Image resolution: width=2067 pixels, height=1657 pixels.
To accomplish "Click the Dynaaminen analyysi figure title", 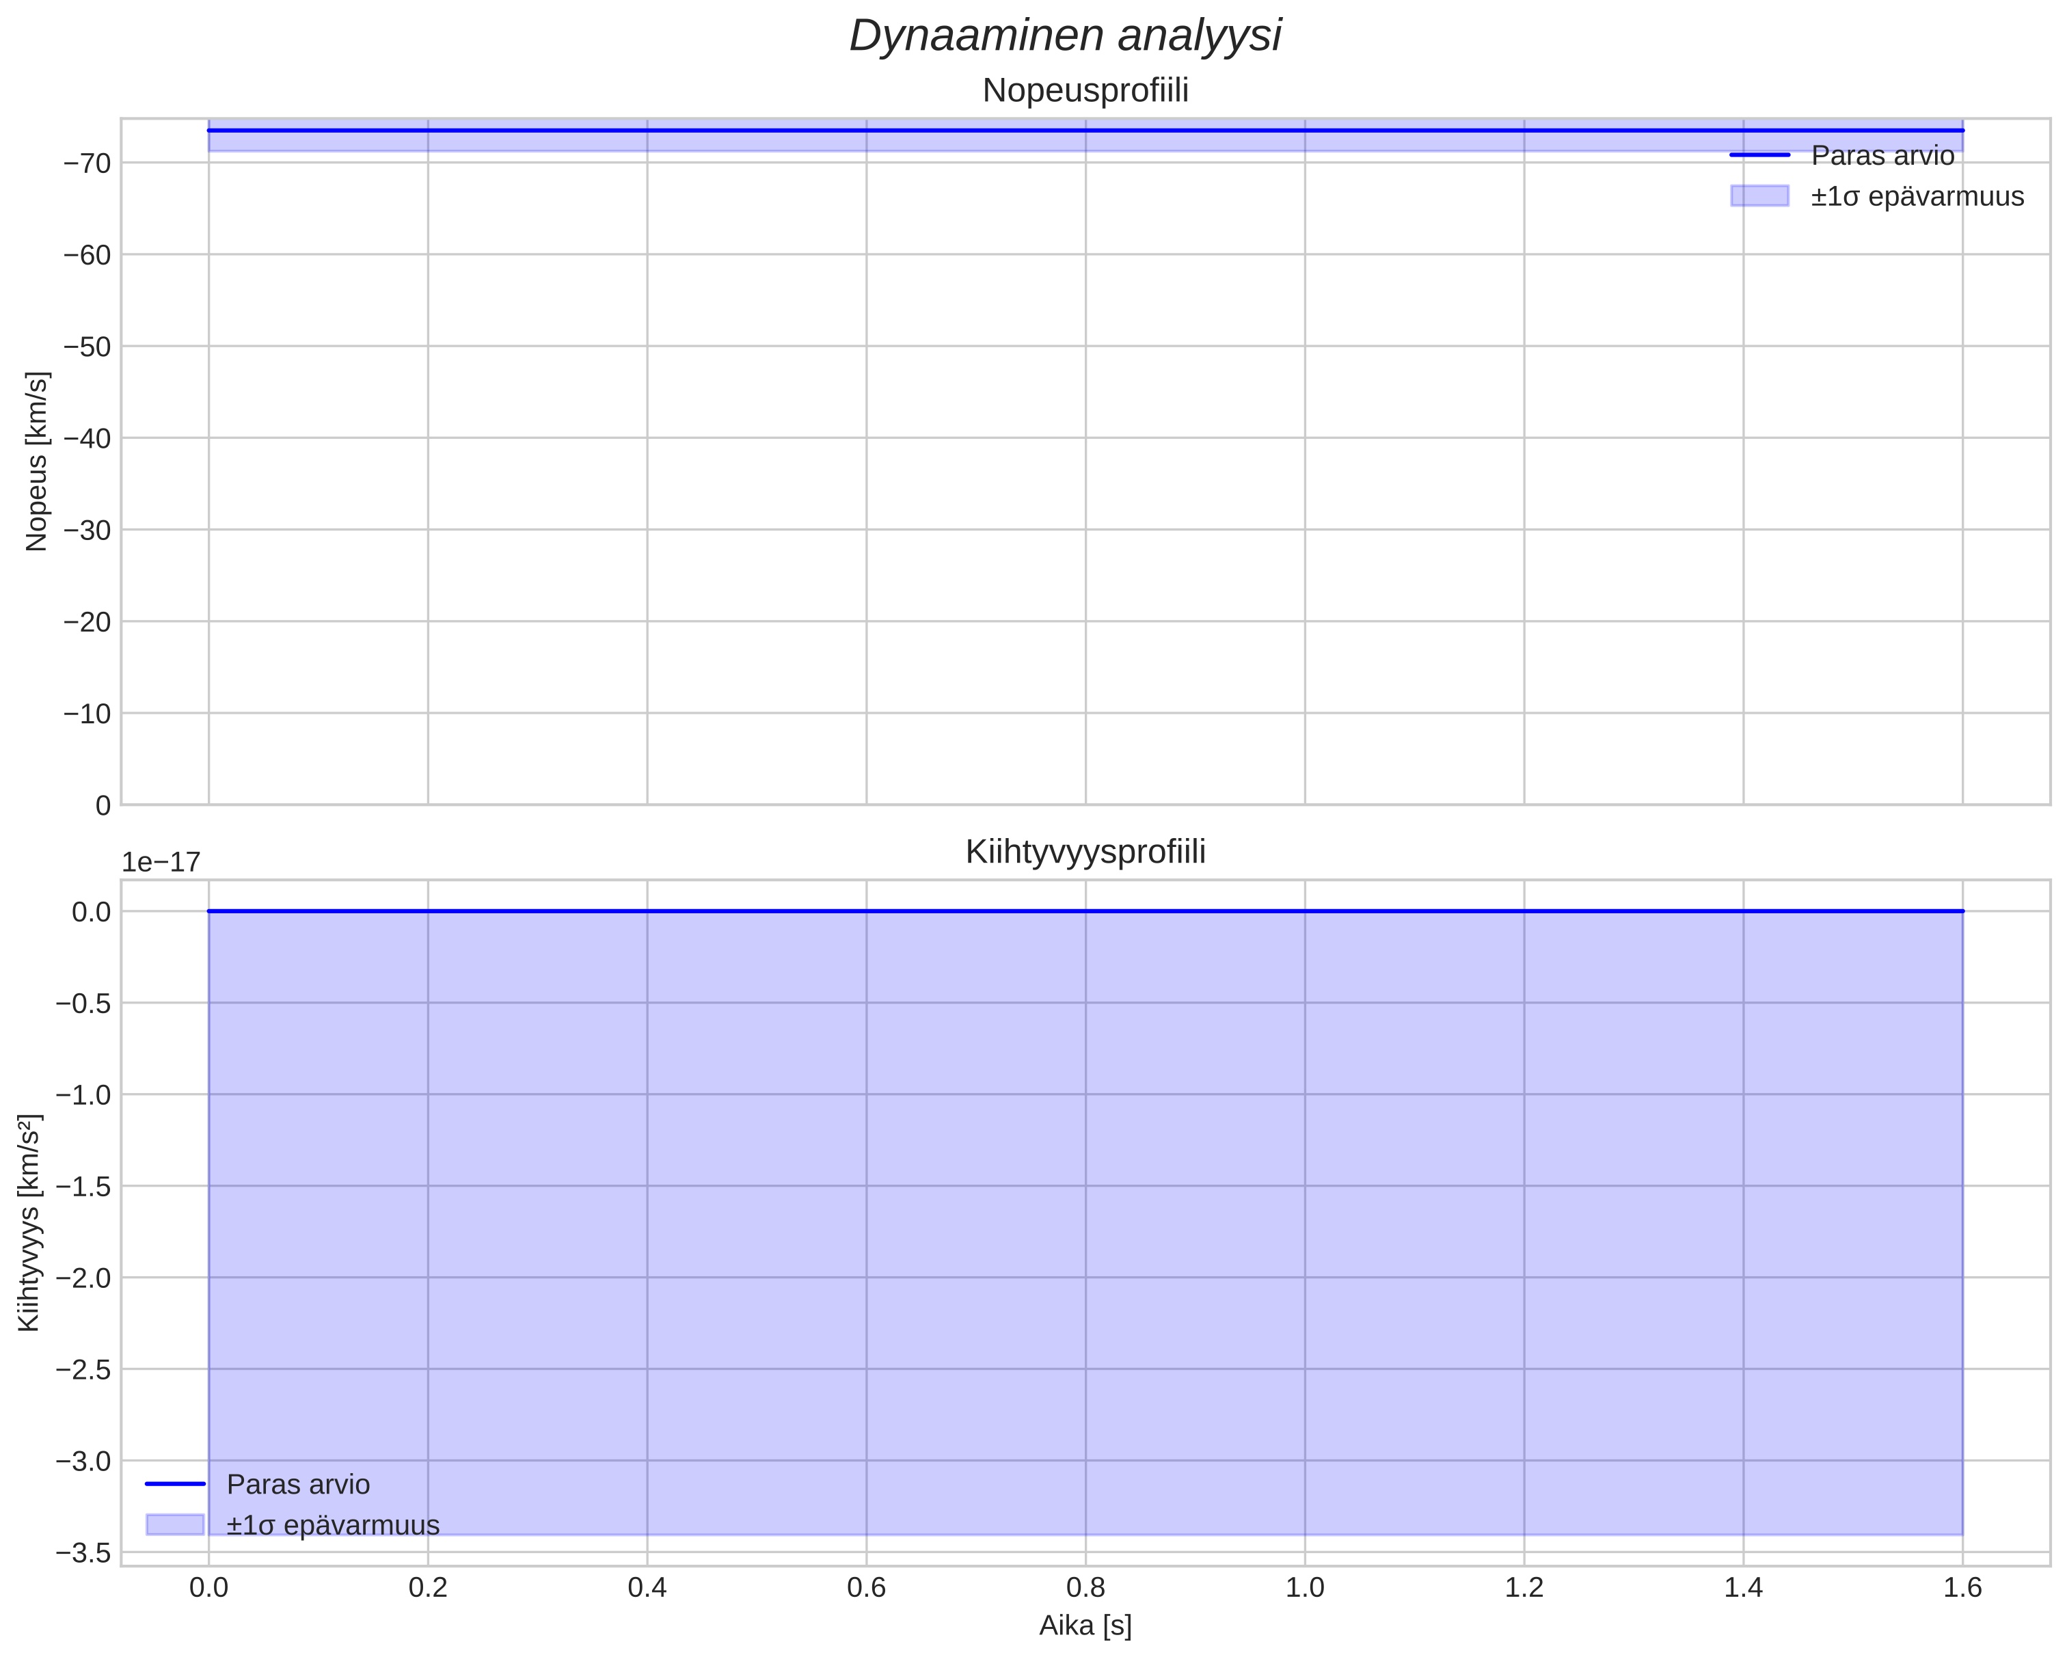I will point(1065,36).
